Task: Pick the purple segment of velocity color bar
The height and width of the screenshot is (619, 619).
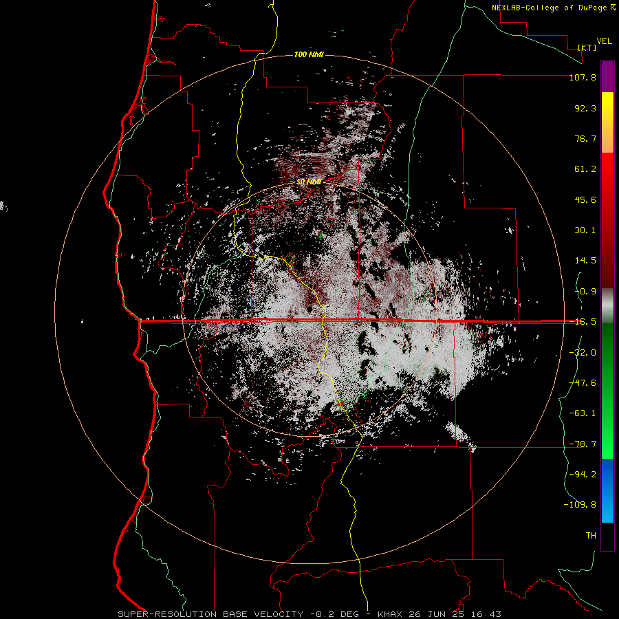Action: tap(607, 76)
